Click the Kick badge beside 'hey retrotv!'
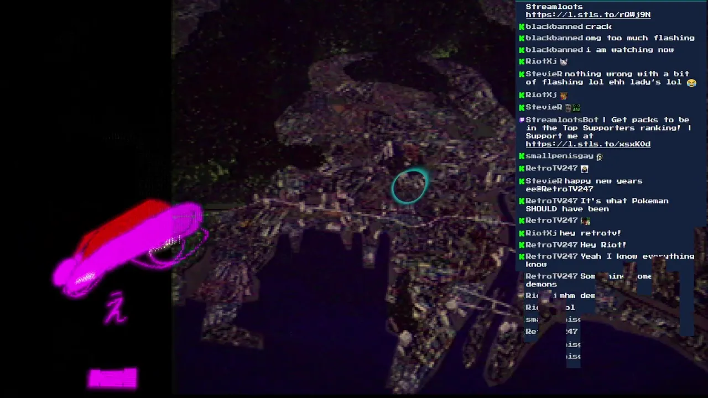This screenshot has width=708, height=398. pos(521,234)
